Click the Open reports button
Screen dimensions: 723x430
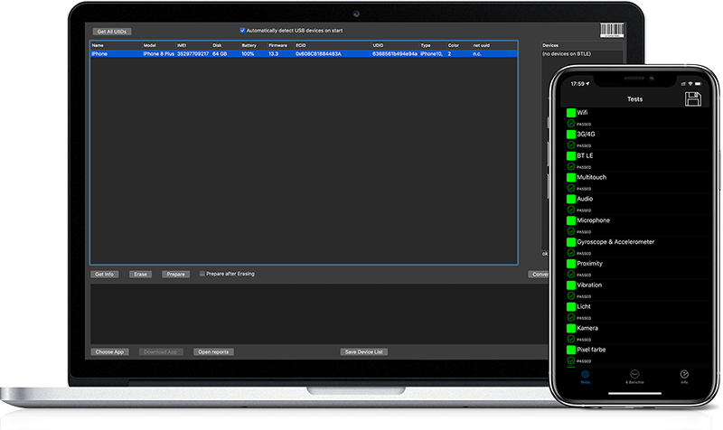[x=213, y=352]
